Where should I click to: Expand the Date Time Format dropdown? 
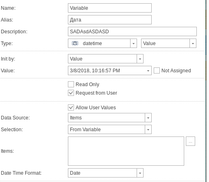click(x=140, y=173)
